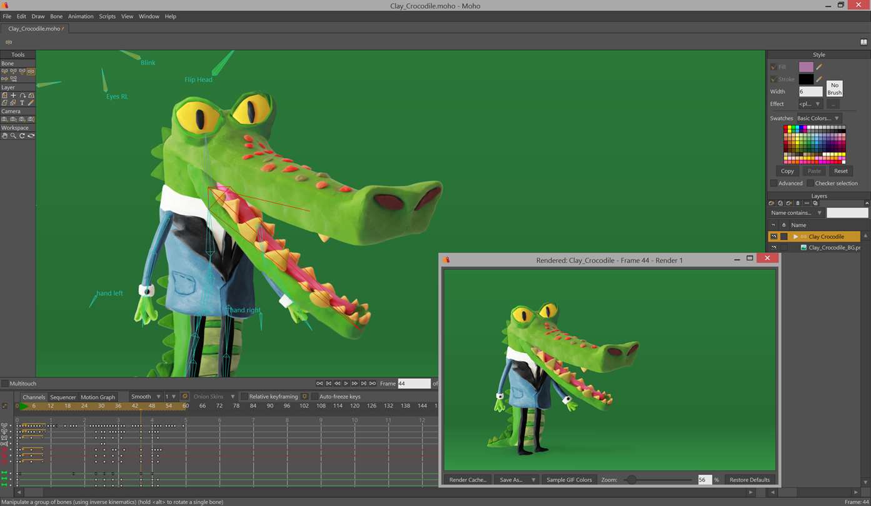
Task: Choose the Pan Workspace hand tool
Action: tap(4, 136)
